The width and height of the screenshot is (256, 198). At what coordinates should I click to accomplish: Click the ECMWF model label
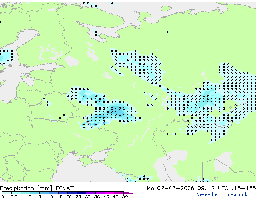[x=65, y=188]
